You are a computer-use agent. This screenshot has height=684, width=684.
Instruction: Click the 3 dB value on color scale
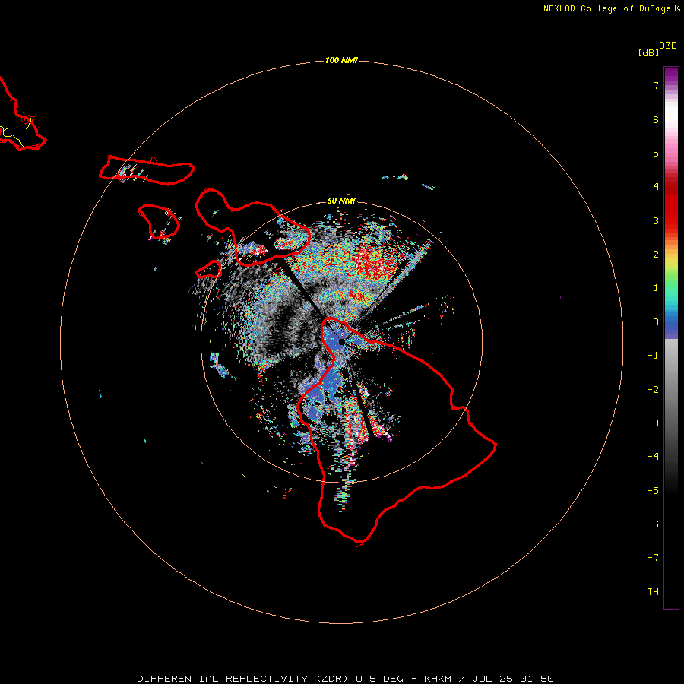[x=656, y=220]
